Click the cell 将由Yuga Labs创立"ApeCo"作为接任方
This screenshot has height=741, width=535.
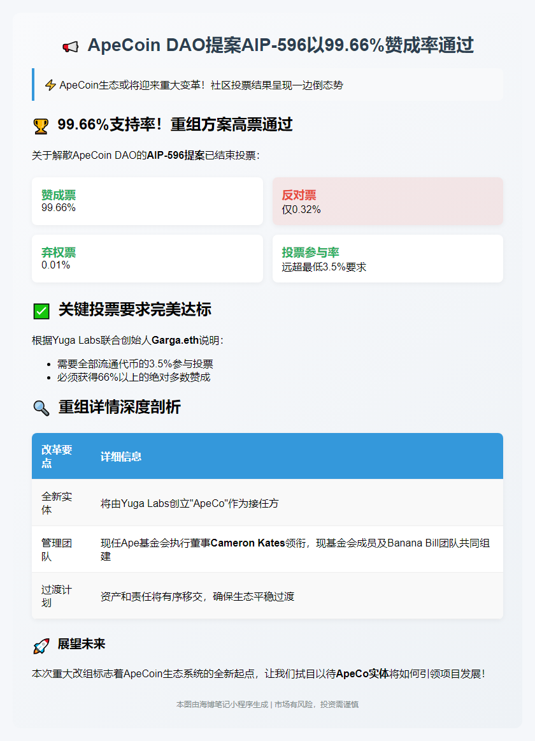pyautogui.click(x=189, y=503)
